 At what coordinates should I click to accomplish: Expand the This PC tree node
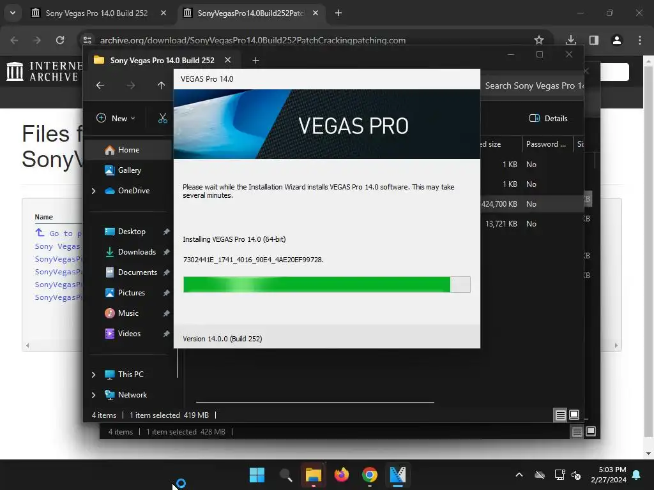[x=93, y=375]
